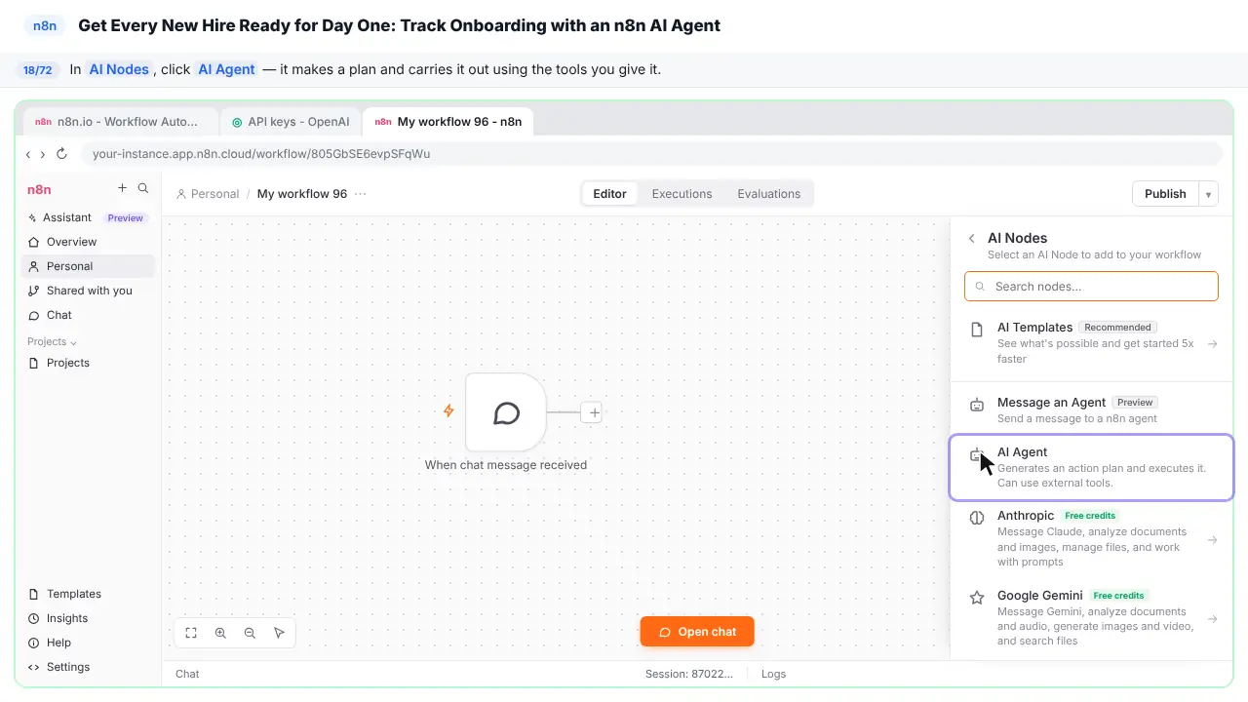Select the chat trigger node on the canvas

coord(506,413)
